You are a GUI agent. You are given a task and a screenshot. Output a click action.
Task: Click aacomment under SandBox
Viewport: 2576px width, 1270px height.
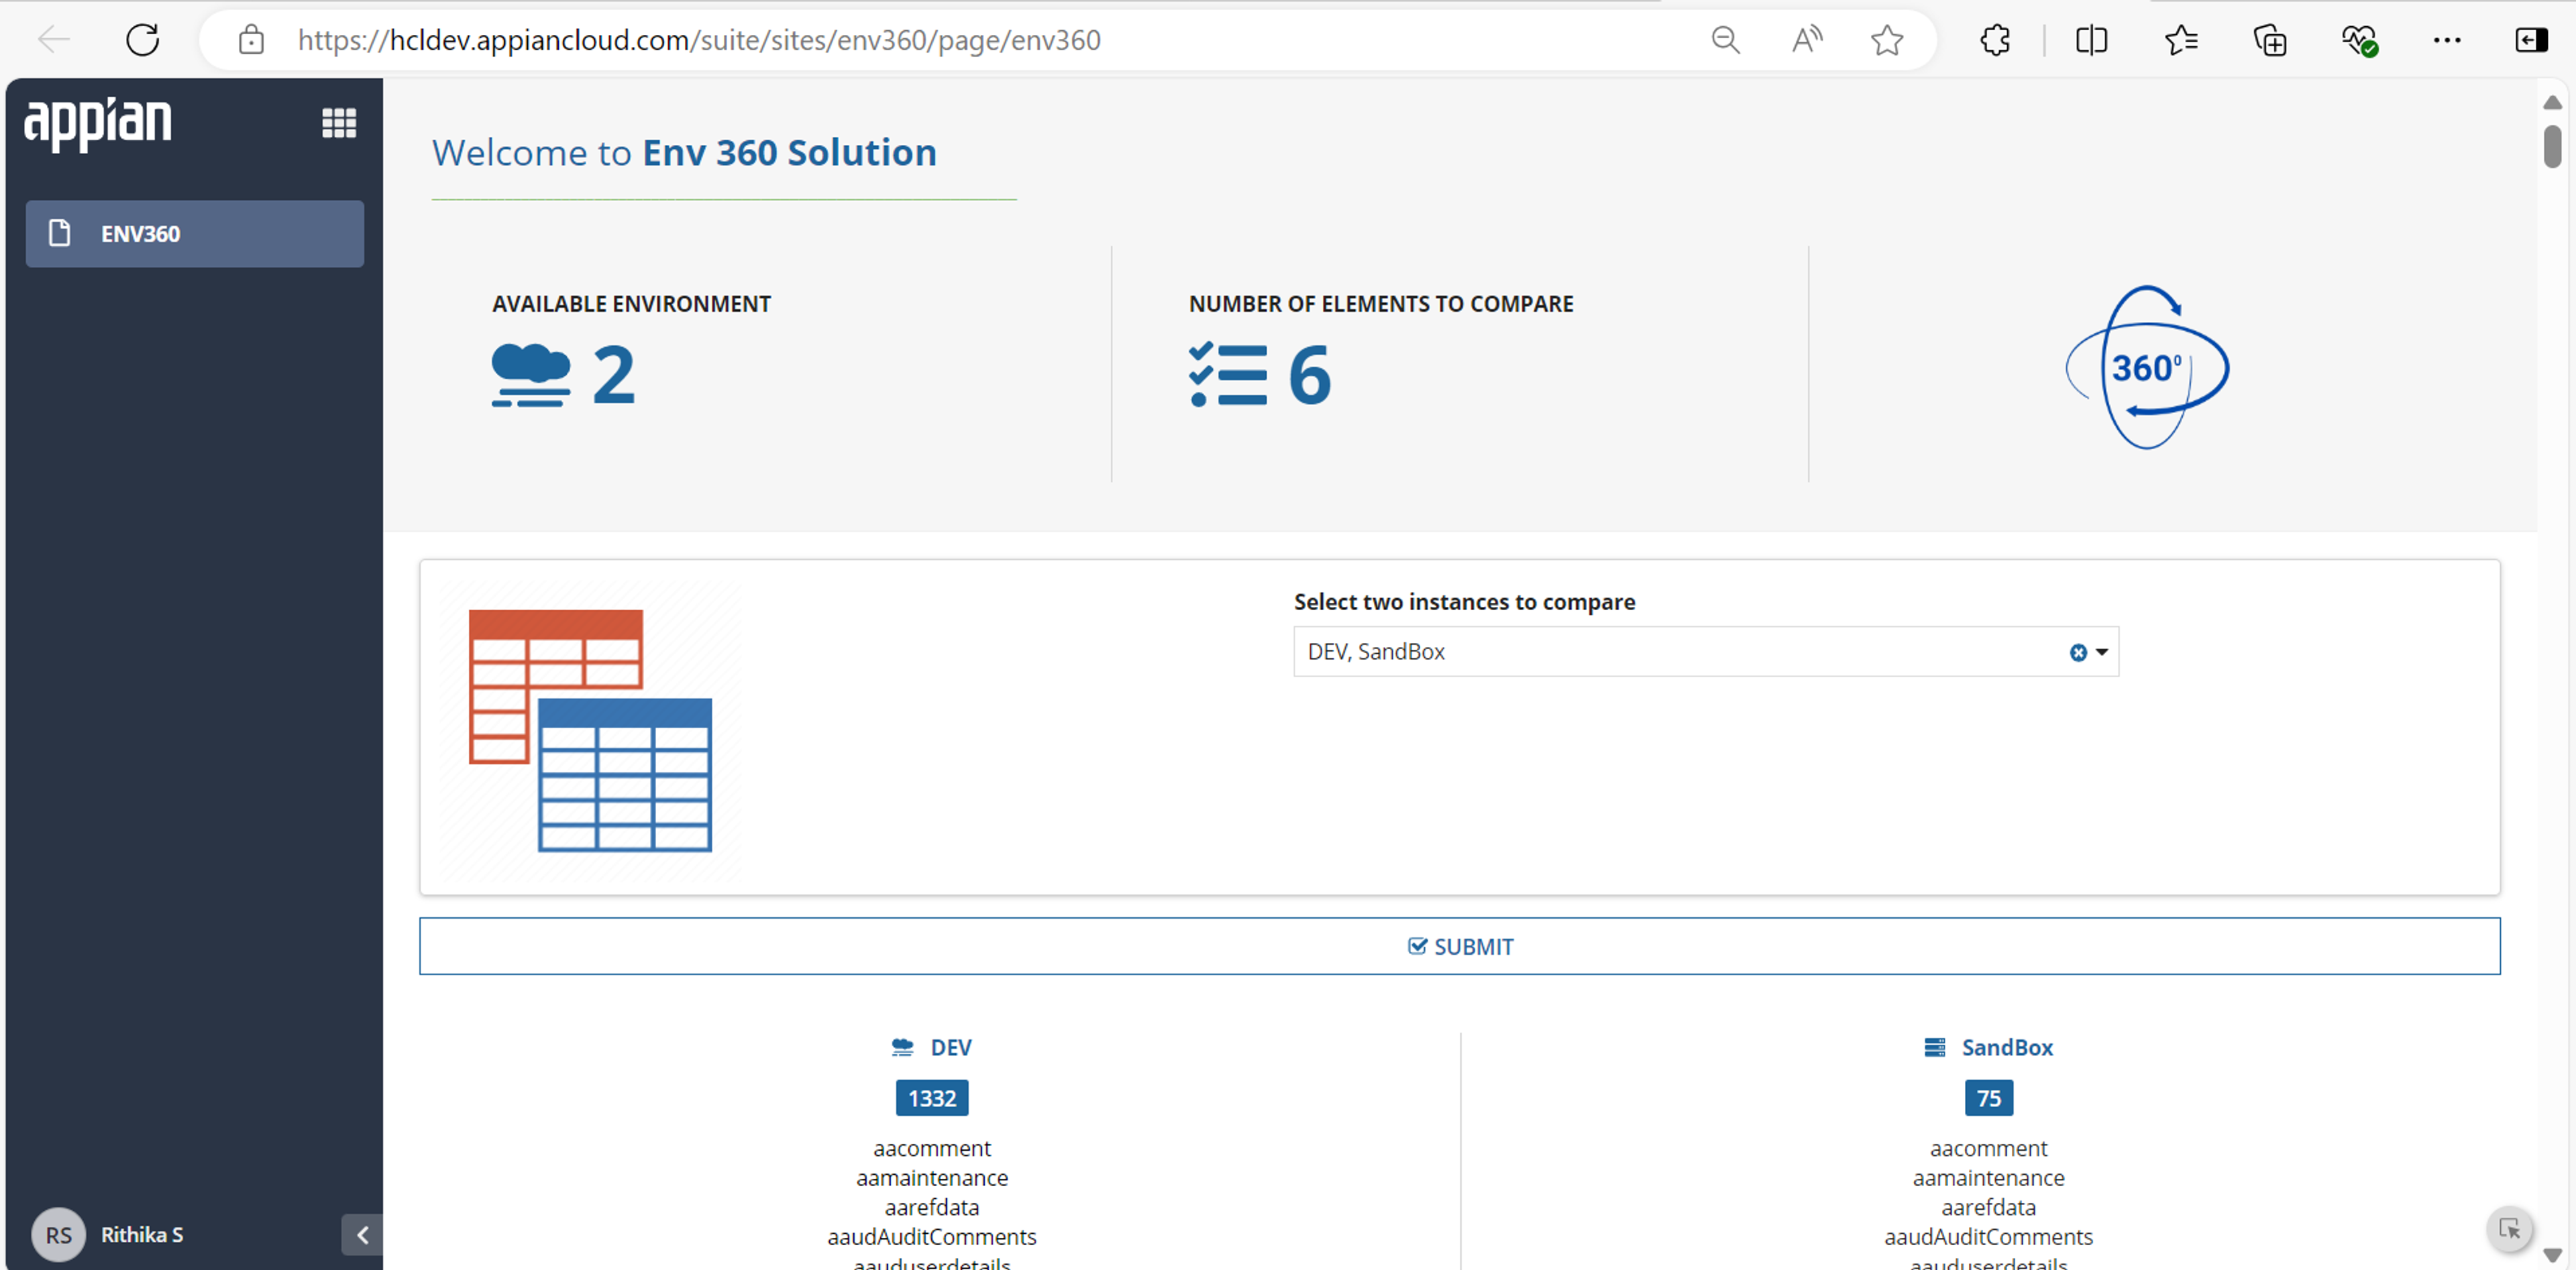click(x=1989, y=1148)
